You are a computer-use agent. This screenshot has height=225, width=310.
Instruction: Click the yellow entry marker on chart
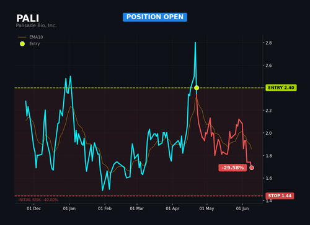click(x=197, y=88)
